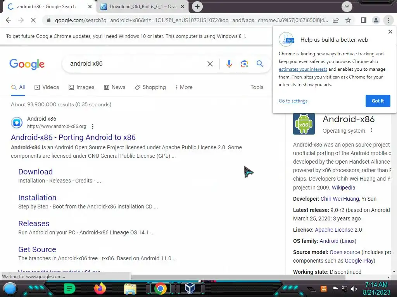Click the share icon in the address bar
The width and height of the screenshot is (397, 297).
click(x=336, y=20)
